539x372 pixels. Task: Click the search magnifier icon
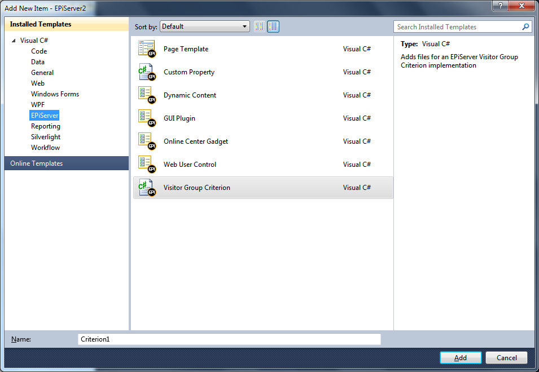pos(525,26)
